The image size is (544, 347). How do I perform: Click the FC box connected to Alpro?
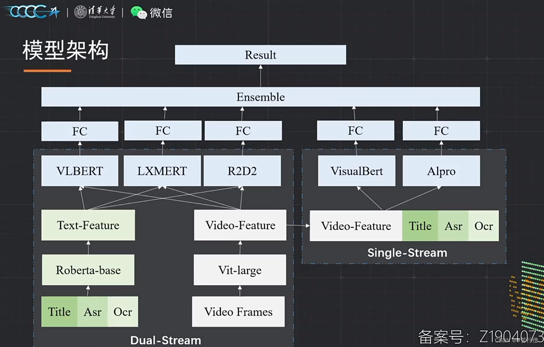coord(441,131)
